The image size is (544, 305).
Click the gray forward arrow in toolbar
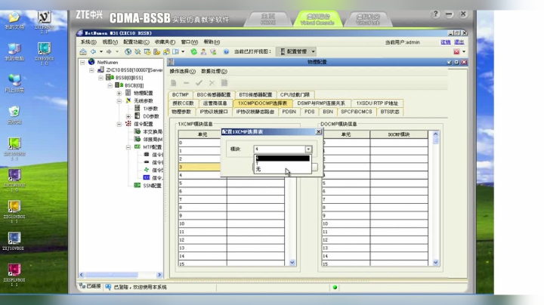pos(109,51)
